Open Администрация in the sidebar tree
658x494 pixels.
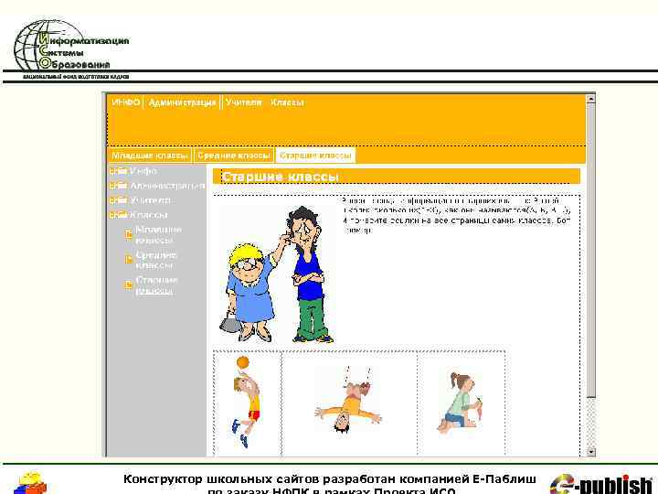(167, 186)
